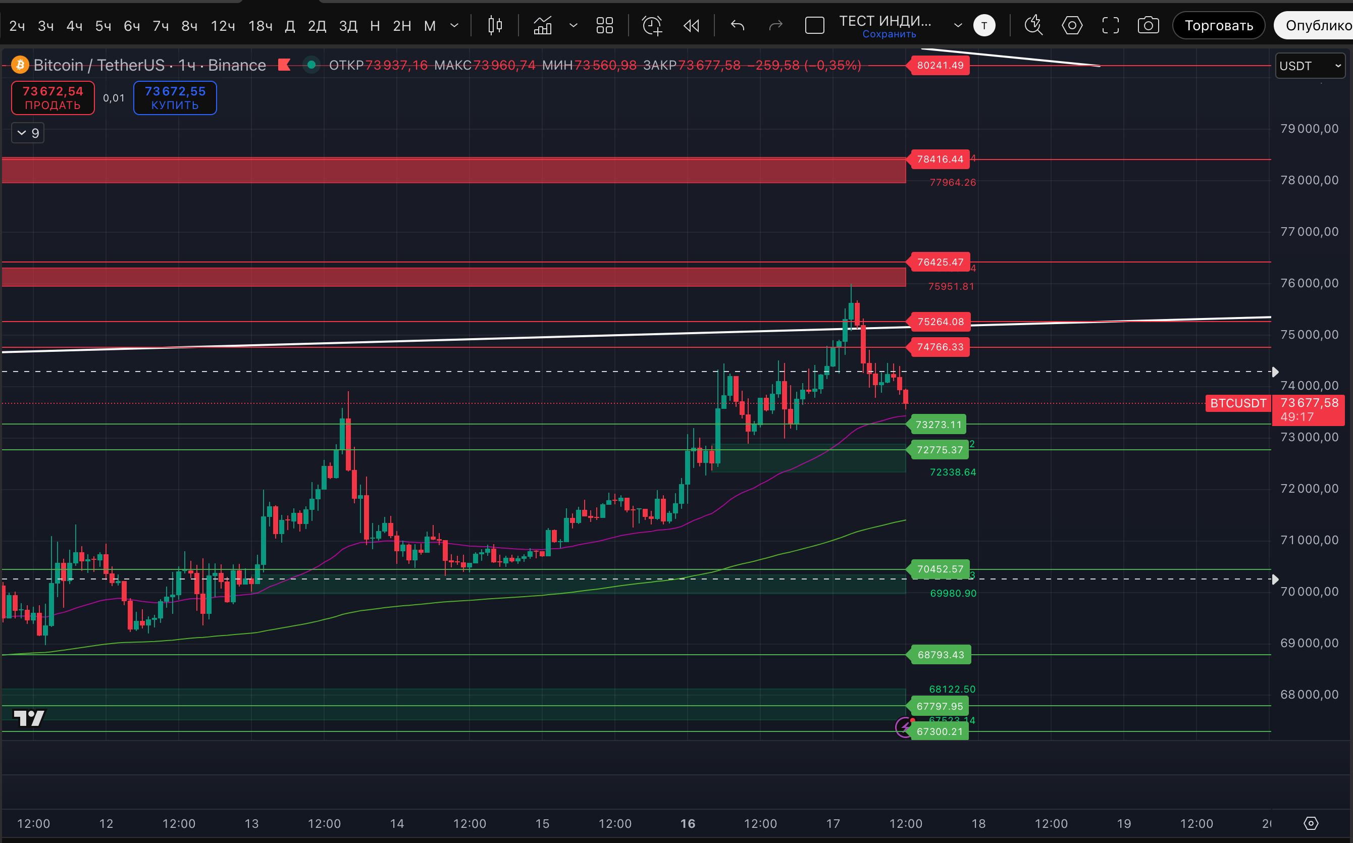
Task: Open the ТЕСТ ИНДИ layout name dropdown arrow
Action: tap(958, 26)
